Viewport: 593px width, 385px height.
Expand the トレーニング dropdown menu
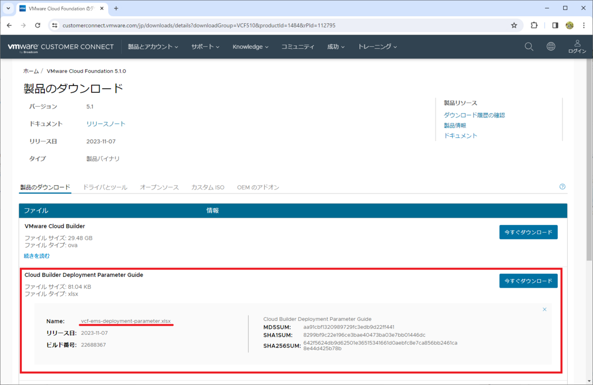pyautogui.click(x=378, y=47)
